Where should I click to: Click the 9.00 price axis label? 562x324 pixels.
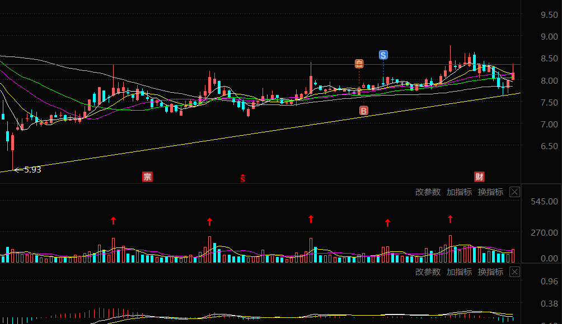(549, 37)
